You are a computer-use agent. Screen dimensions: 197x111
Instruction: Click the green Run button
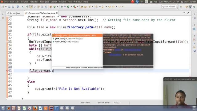pyautogui.click(x=68, y=7)
